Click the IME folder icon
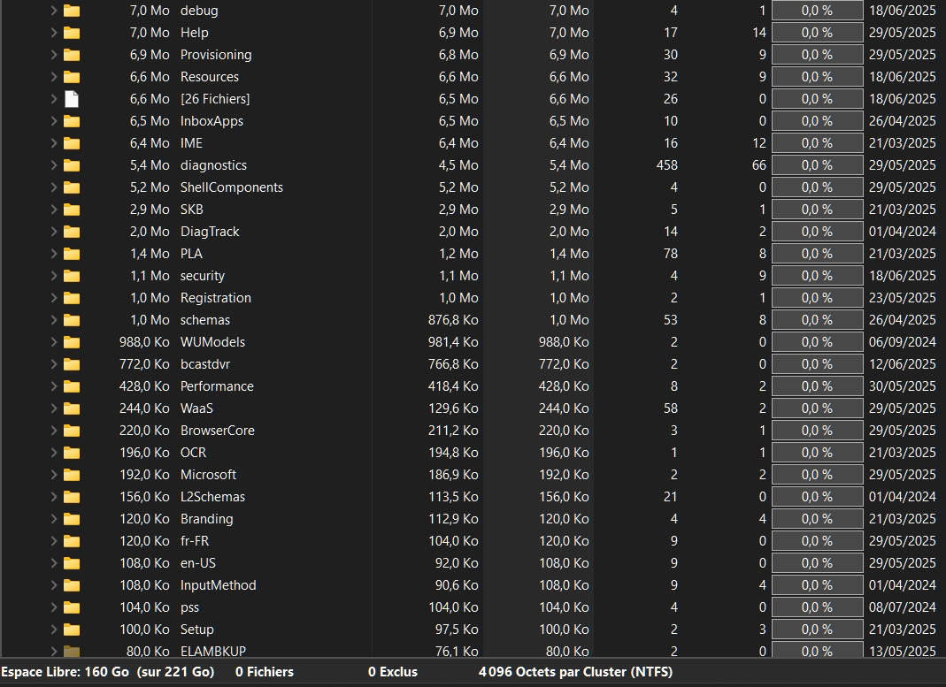Viewport: 946px width, 687px height. click(72, 143)
